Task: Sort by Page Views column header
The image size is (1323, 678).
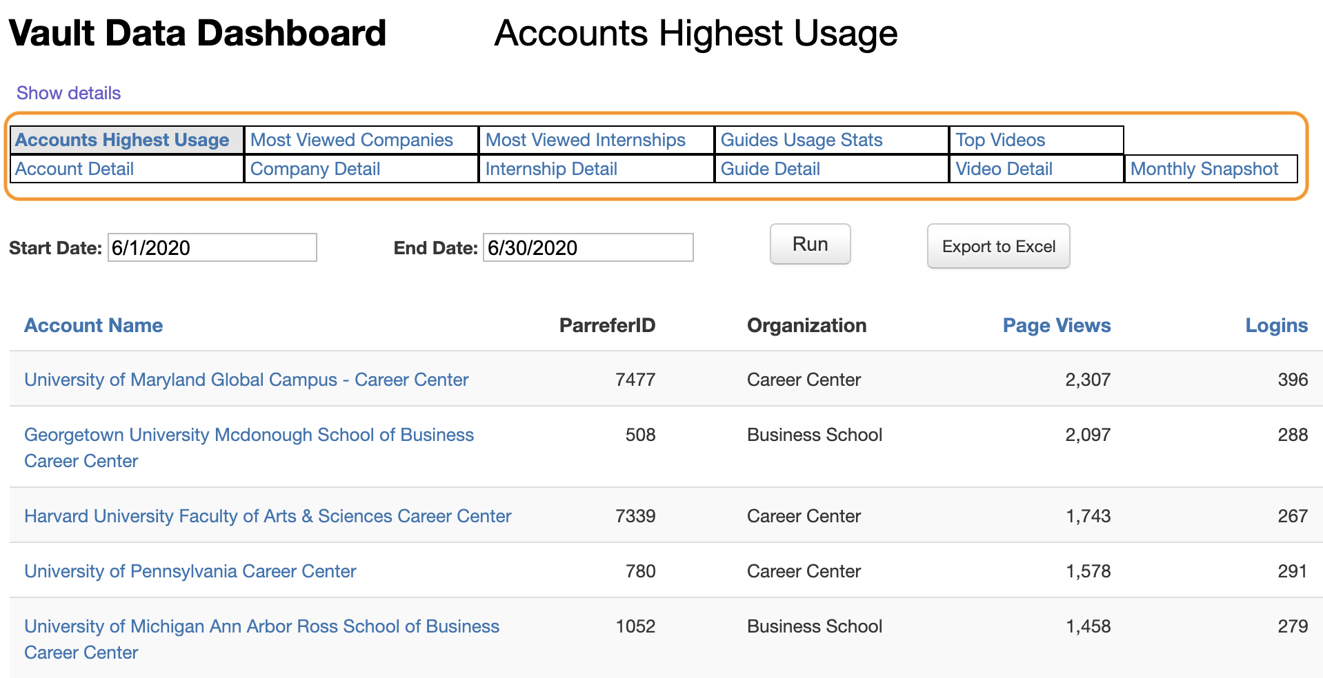Action: [x=1057, y=325]
